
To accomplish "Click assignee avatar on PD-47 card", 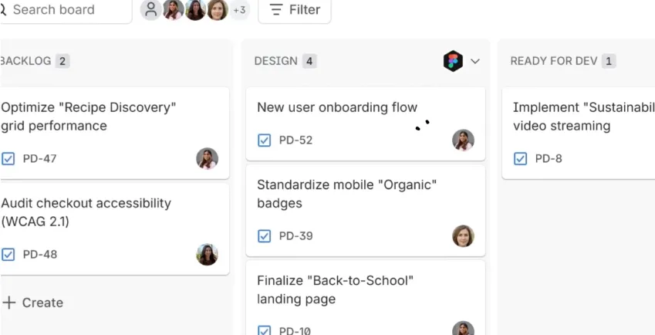I will (207, 158).
